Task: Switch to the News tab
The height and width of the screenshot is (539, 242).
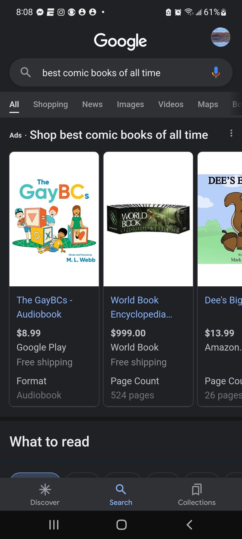Action: click(92, 104)
